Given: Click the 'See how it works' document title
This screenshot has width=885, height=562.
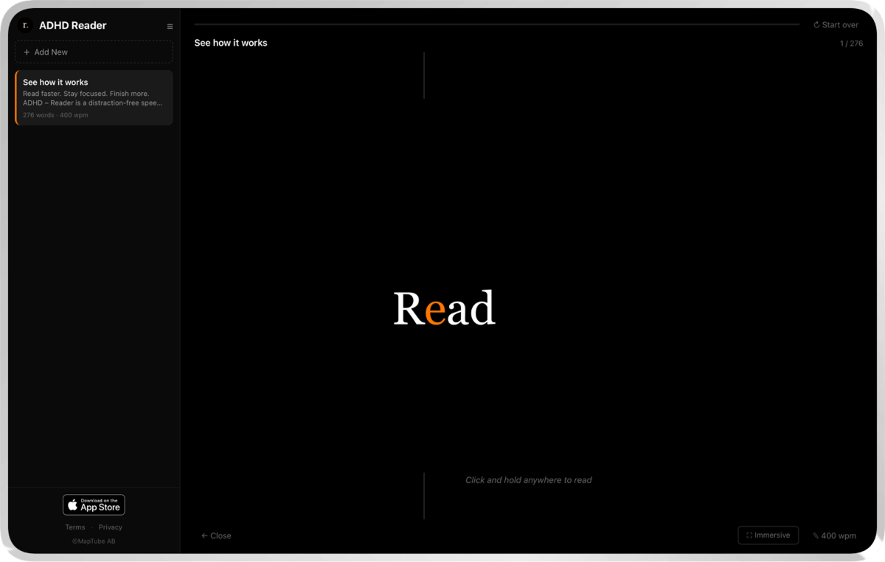Looking at the screenshot, I should [x=231, y=43].
